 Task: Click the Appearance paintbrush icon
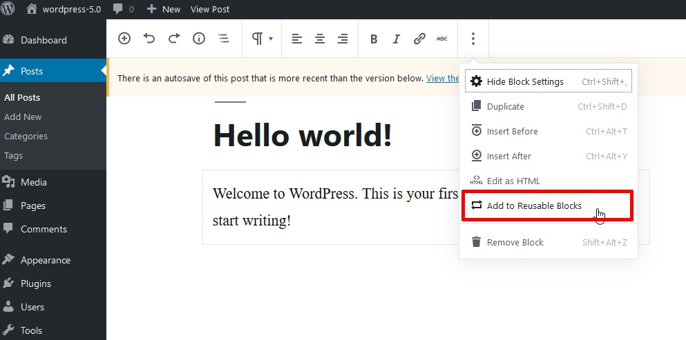click(x=8, y=259)
